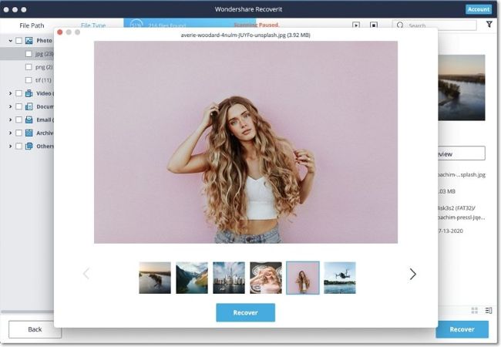501x347 pixels.
Task: Expand the Others tree node
Action: click(x=10, y=146)
